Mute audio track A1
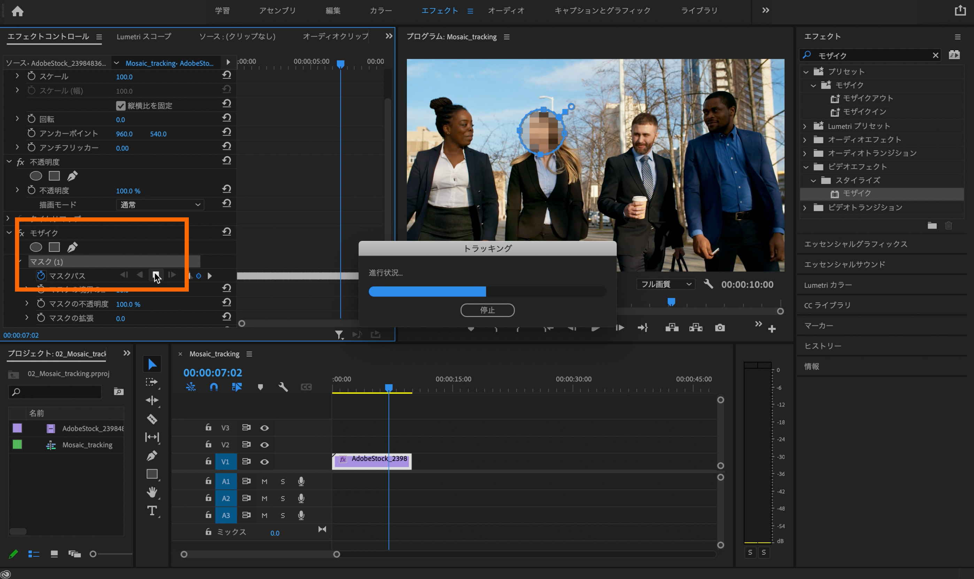 (264, 481)
